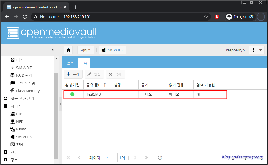Click the panel splitter collapse arrow
This screenshot has width=268, height=165.
tap(60, 104)
